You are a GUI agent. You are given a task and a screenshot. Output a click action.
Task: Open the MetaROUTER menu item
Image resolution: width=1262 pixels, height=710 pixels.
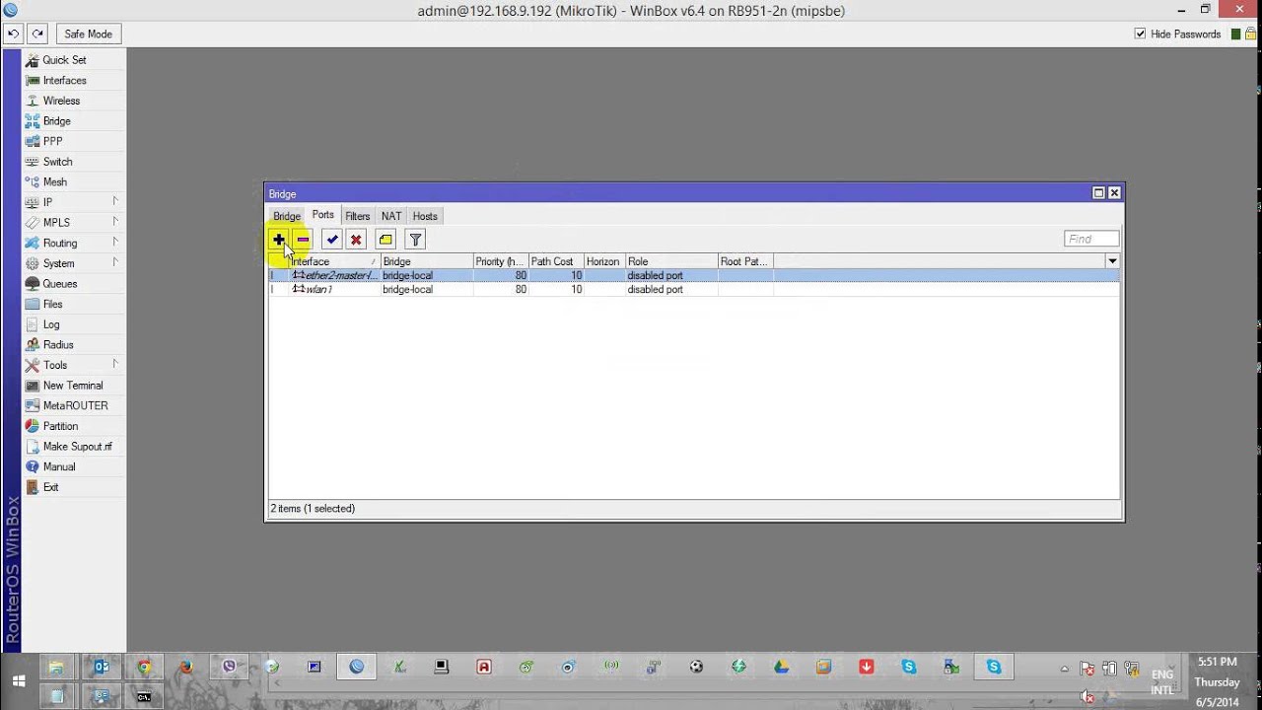coord(74,405)
